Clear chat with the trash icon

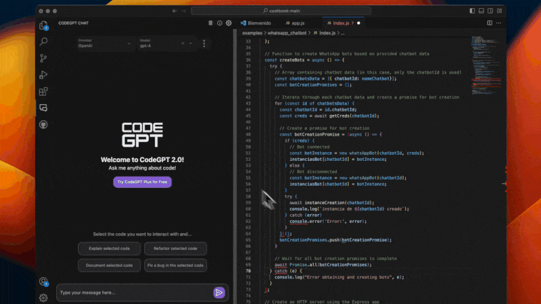pos(210,23)
